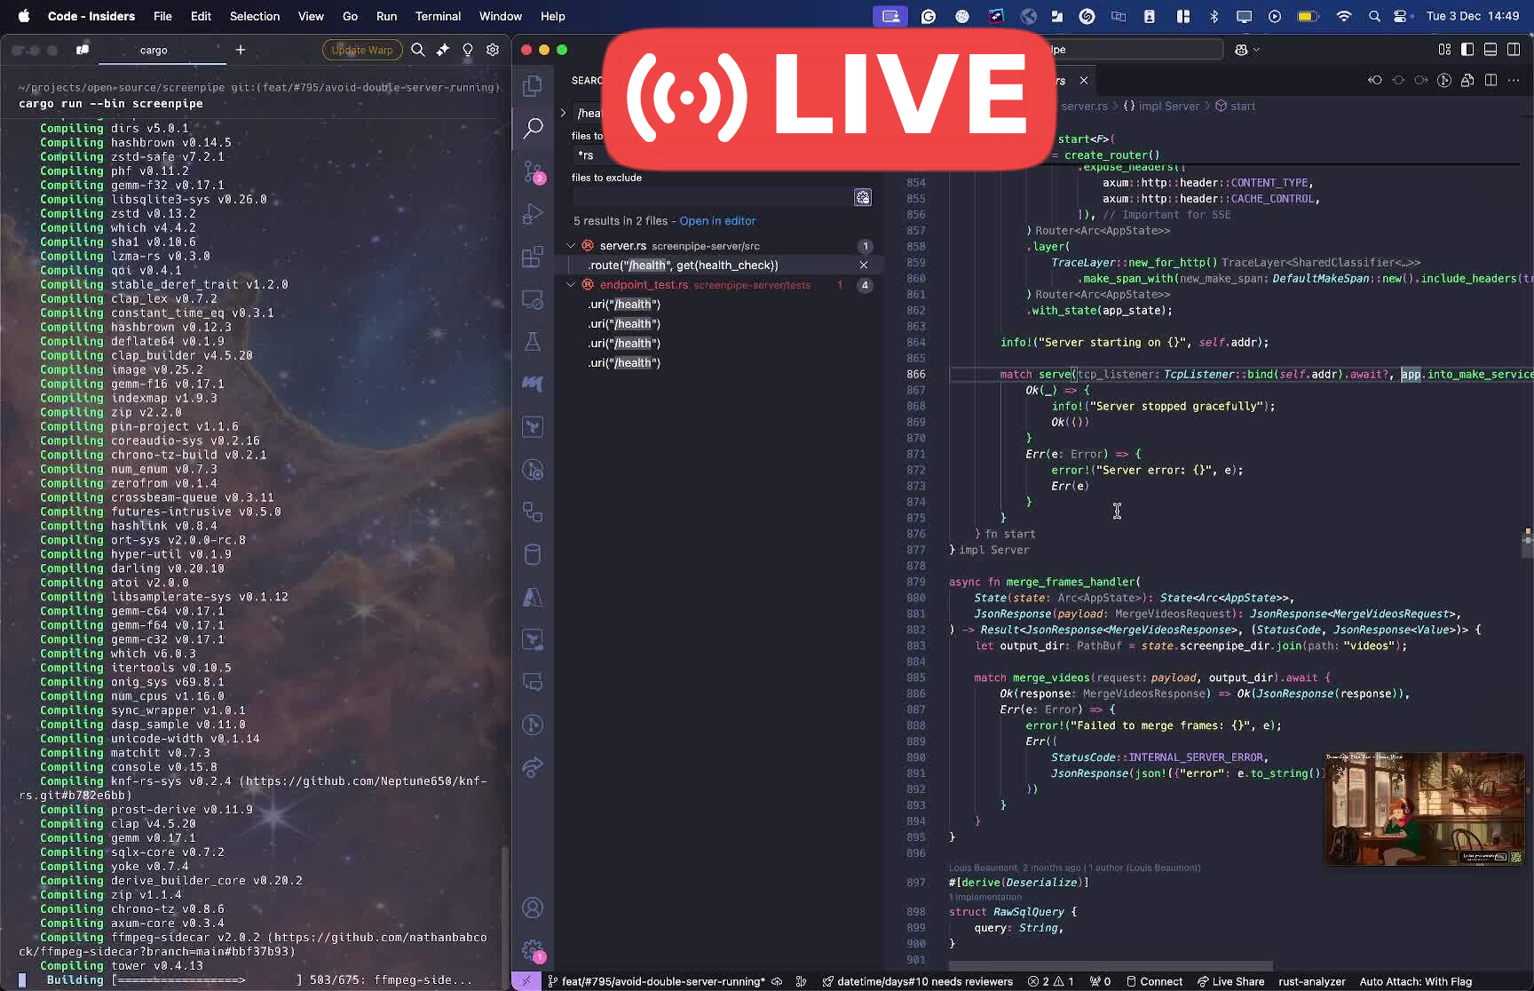This screenshot has width=1534, height=991.
Task: Click the Update Warp button
Action: 361,50
